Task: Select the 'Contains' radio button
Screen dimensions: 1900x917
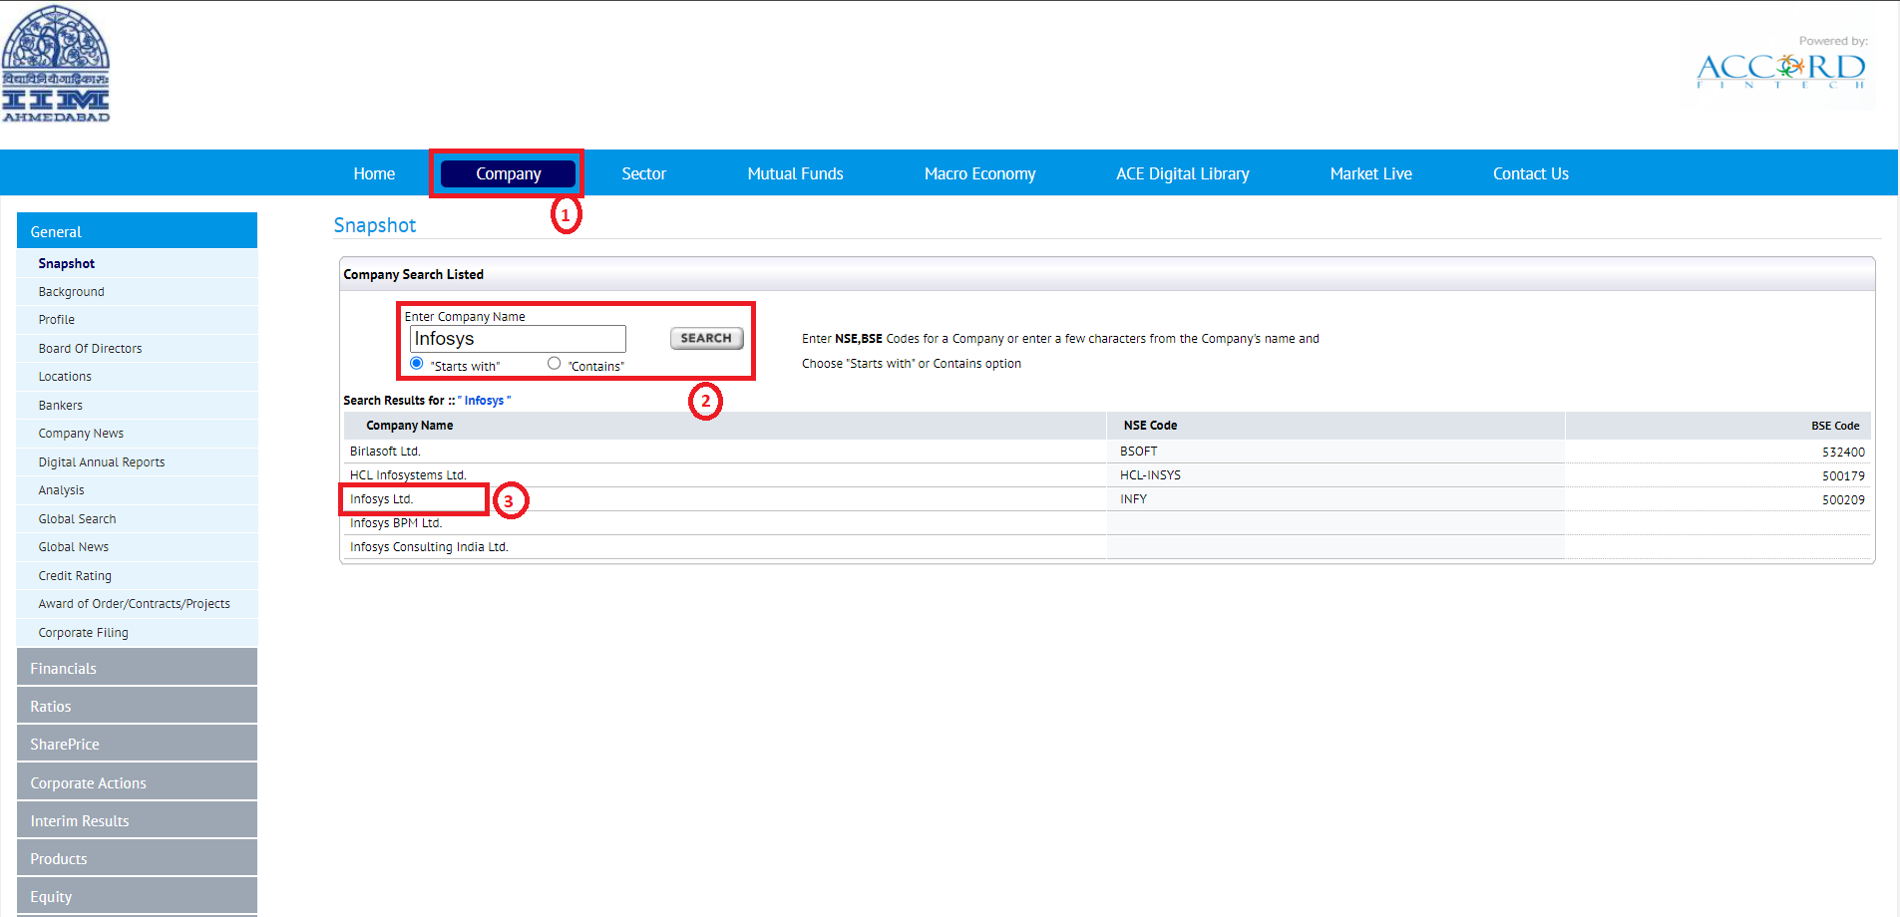Action: tap(554, 363)
